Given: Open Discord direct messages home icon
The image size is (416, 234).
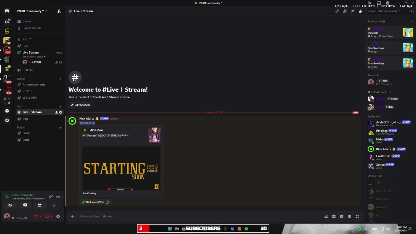Looking at the screenshot, I should click(7, 11).
